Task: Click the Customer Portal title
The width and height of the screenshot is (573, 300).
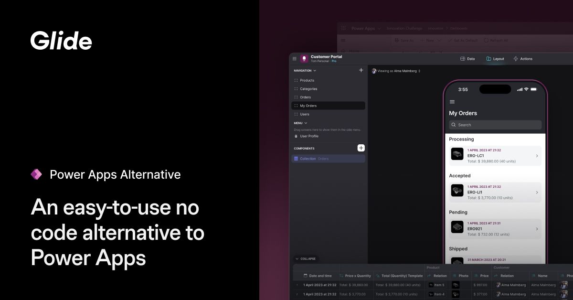Action: (326, 56)
